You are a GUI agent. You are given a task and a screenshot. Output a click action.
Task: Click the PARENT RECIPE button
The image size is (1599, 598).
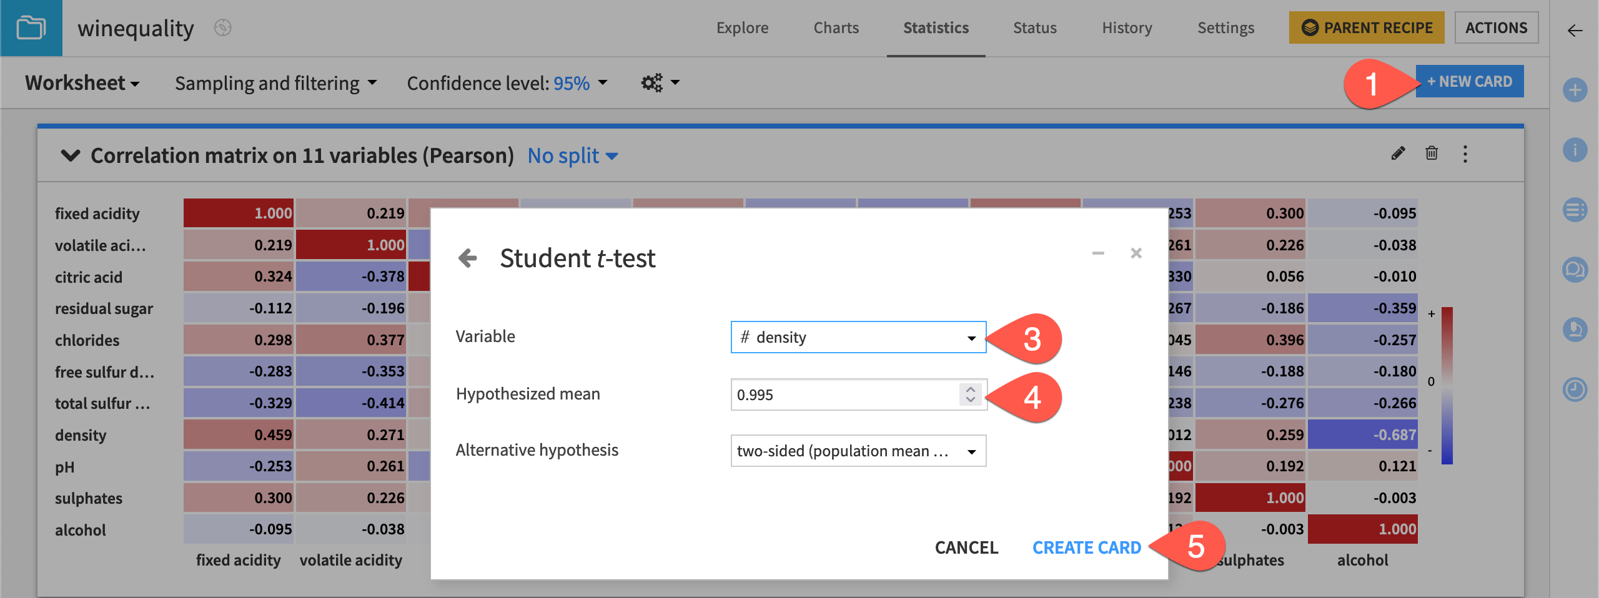point(1367,28)
